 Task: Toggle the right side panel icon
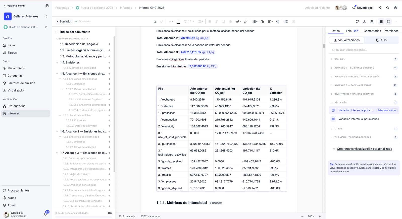(x=388, y=22)
